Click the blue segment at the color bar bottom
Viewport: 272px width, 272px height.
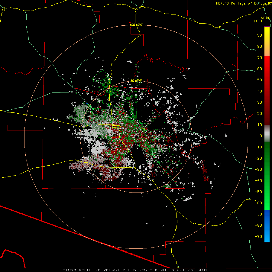[267, 226]
